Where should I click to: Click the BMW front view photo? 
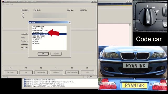click(x=133, y=62)
